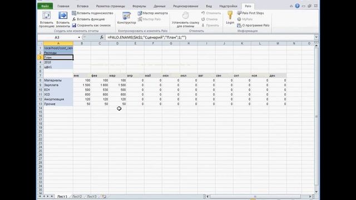Image resolution: width=356 pixels, height=200 pixels.
Task: Expand the formula bar
Action: (316, 37)
